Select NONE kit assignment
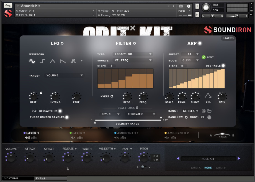 coord(208,168)
